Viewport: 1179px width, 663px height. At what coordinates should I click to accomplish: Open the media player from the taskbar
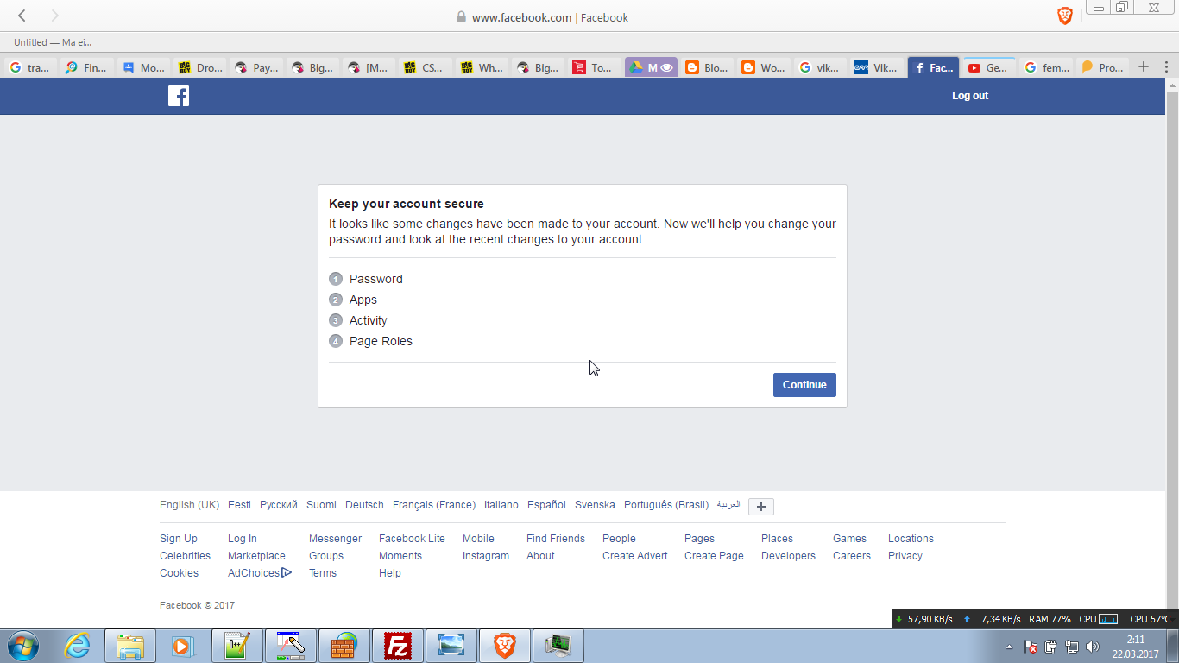183,646
